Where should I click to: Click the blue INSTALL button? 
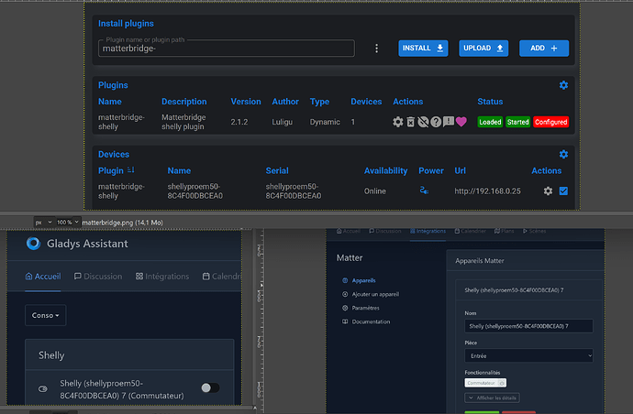tap(422, 49)
